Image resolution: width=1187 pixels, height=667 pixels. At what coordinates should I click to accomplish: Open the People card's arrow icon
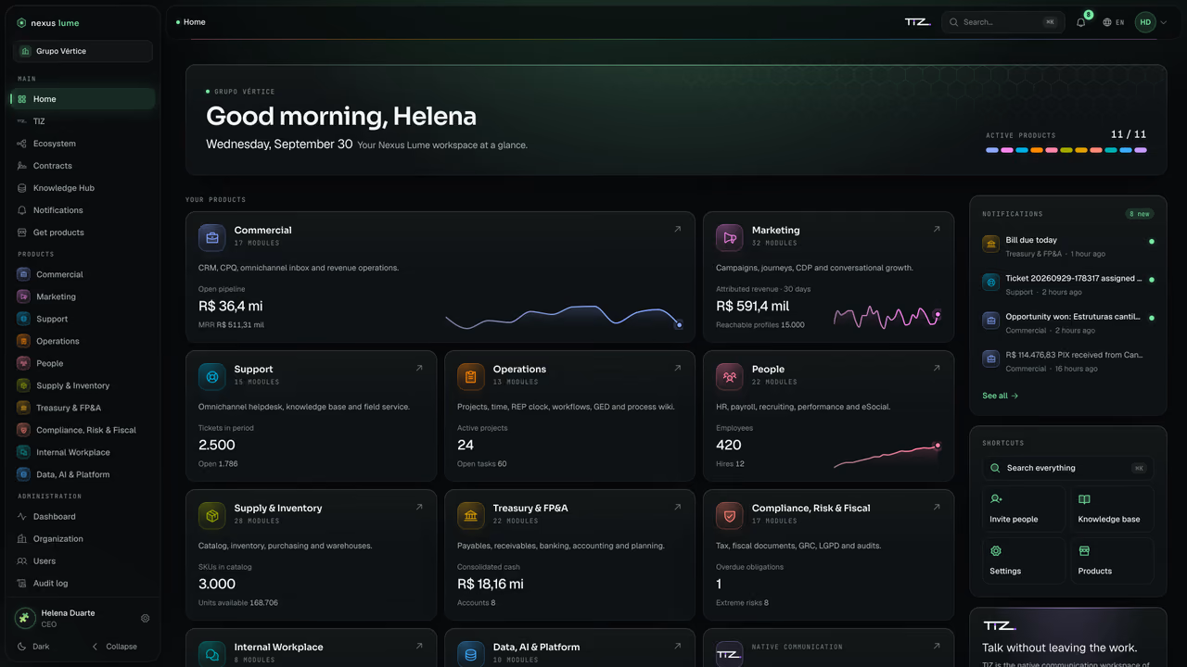[x=937, y=369]
